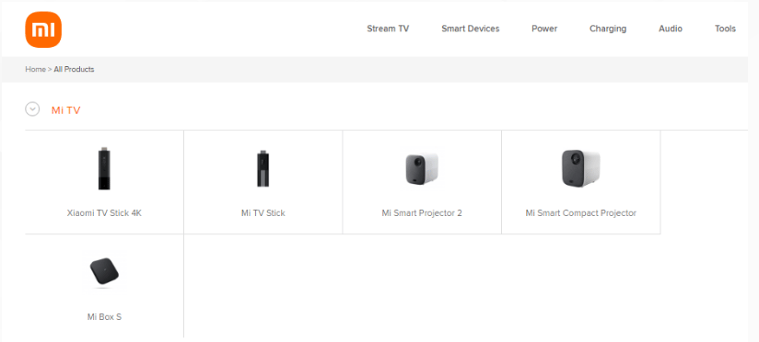Open the Xiaomi TV Stick 4K image
This screenshot has height=342, width=759.
coord(104,168)
